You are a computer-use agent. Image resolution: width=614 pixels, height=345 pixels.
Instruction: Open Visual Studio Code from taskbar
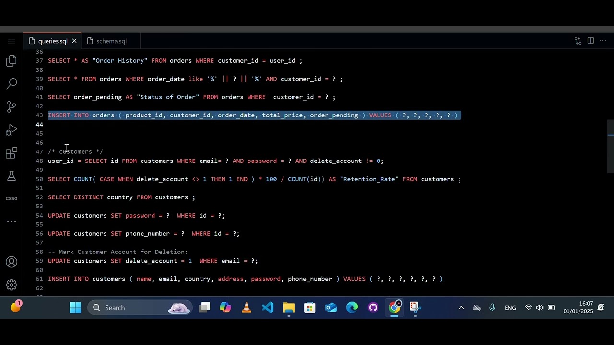click(268, 308)
